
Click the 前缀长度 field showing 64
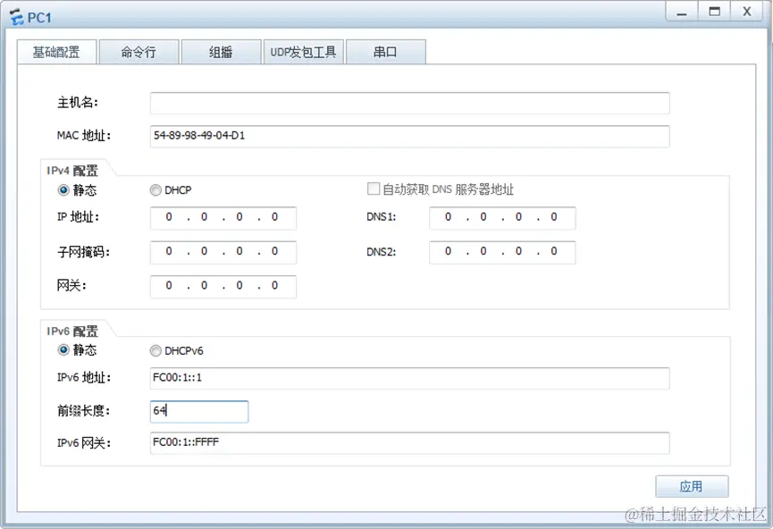(199, 411)
